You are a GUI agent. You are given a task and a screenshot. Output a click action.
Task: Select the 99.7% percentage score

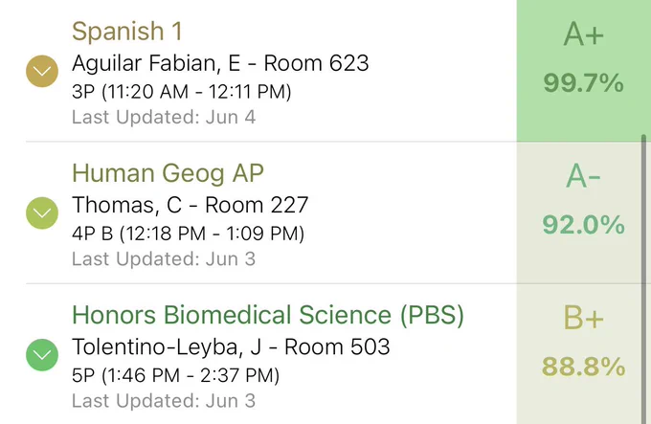point(583,82)
